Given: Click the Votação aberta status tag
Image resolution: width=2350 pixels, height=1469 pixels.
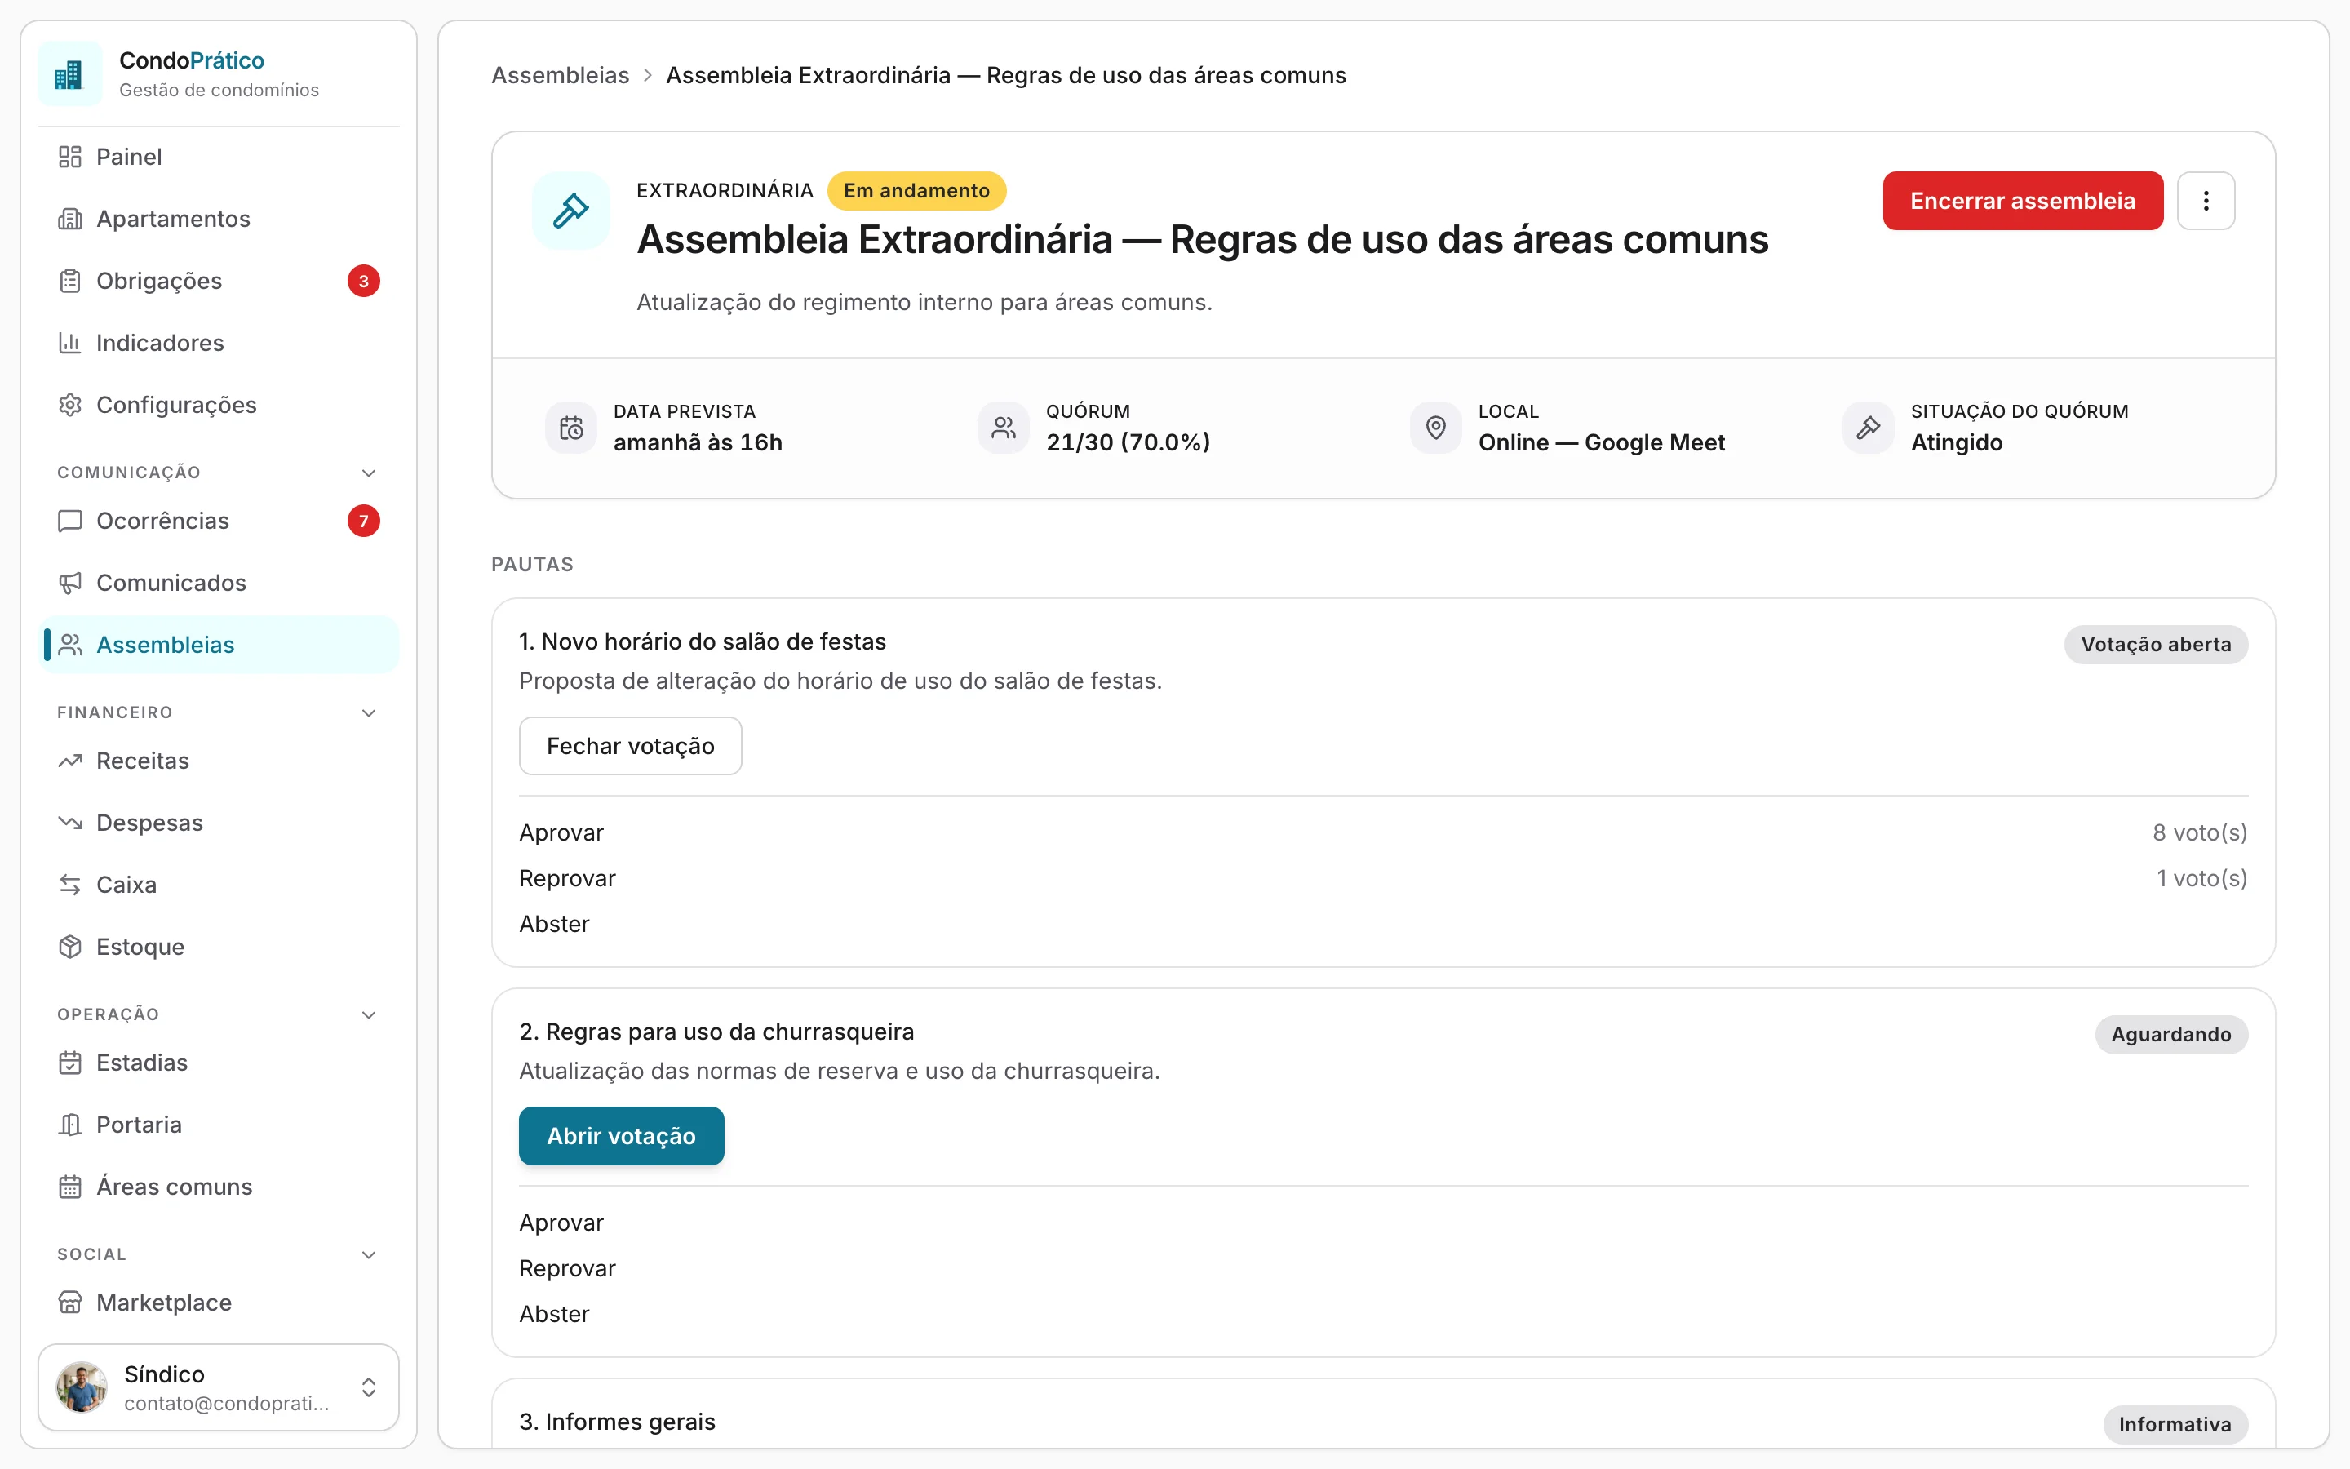Looking at the screenshot, I should coord(2156,644).
